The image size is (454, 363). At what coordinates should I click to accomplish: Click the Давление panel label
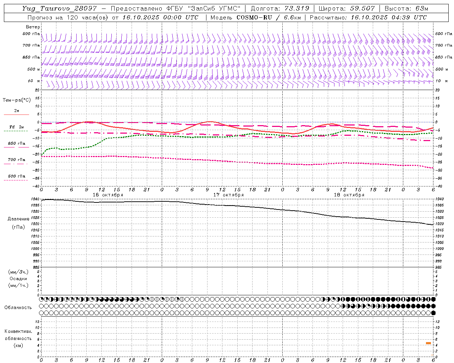(x=18, y=219)
